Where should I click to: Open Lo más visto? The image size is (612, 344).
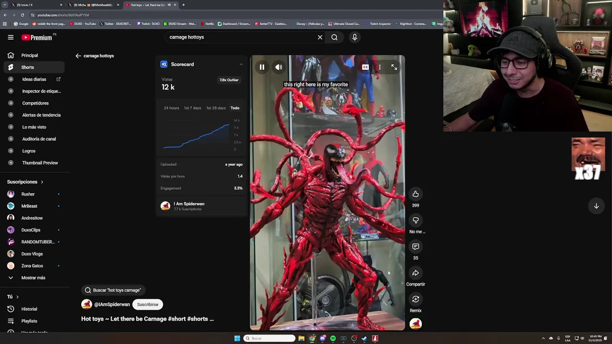[34, 127]
